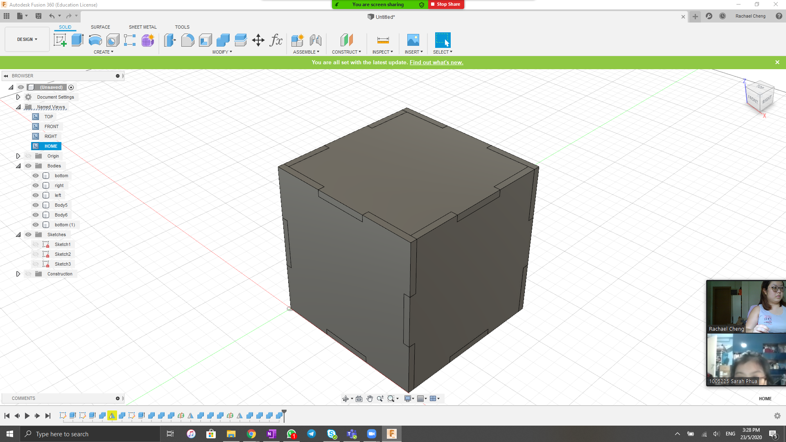Click the Windows search box
The image size is (786, 442).
pos(90,434)
